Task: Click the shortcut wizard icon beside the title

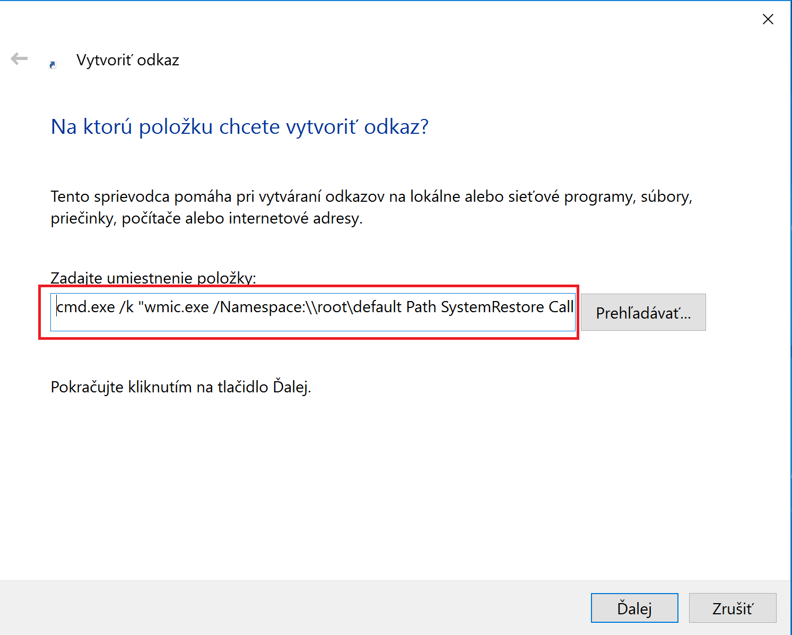Action: (53, 65)
